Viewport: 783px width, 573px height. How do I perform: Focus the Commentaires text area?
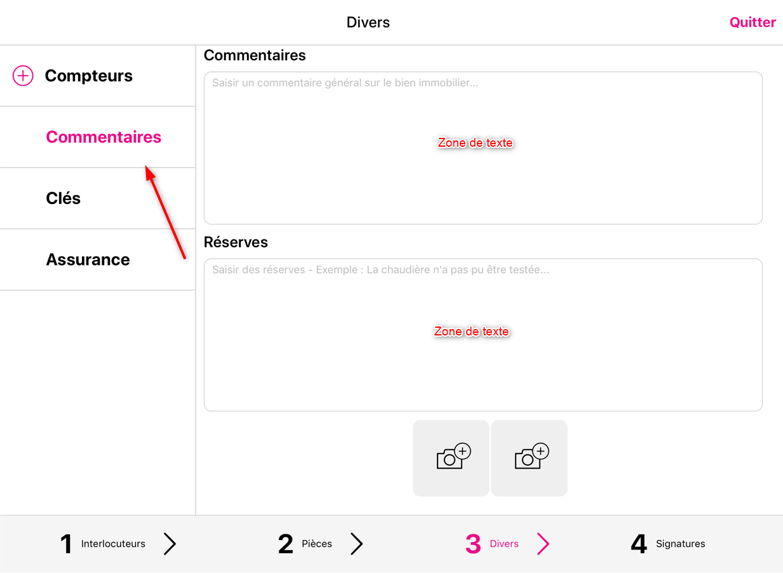[x=483, y=148]
